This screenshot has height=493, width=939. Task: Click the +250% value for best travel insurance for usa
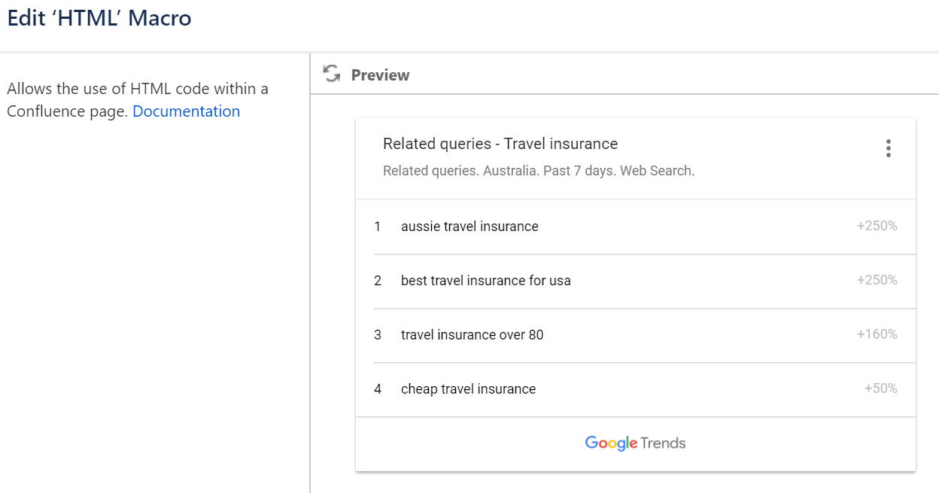pos(877,280)
